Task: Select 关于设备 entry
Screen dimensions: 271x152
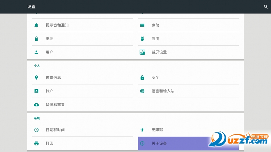Action: pos(159,143)
